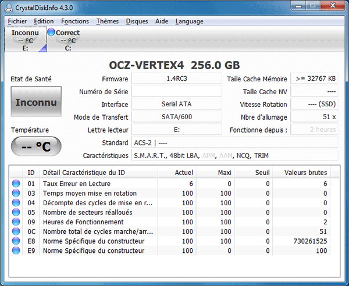
Task: Click the NCQ feature text
Action: 243,155
